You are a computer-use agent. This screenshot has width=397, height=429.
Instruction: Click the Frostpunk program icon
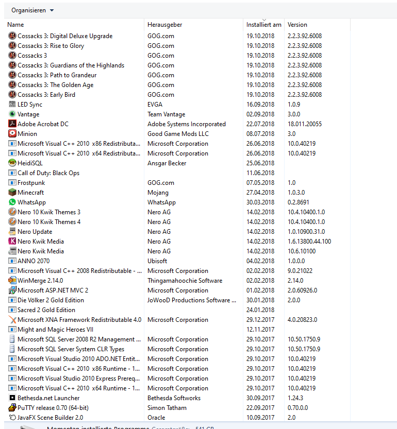point(12,183)
